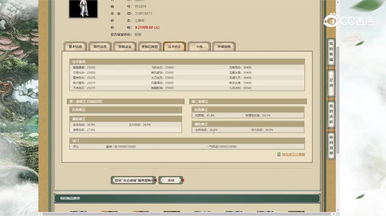The image size is (386, 216).
Task: Select the 法术修正 tab
Action: click(x=174, y=46)
